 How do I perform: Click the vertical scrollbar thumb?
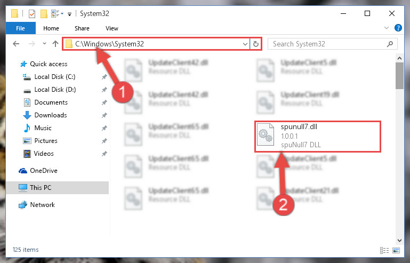click(x=399, y=76)
